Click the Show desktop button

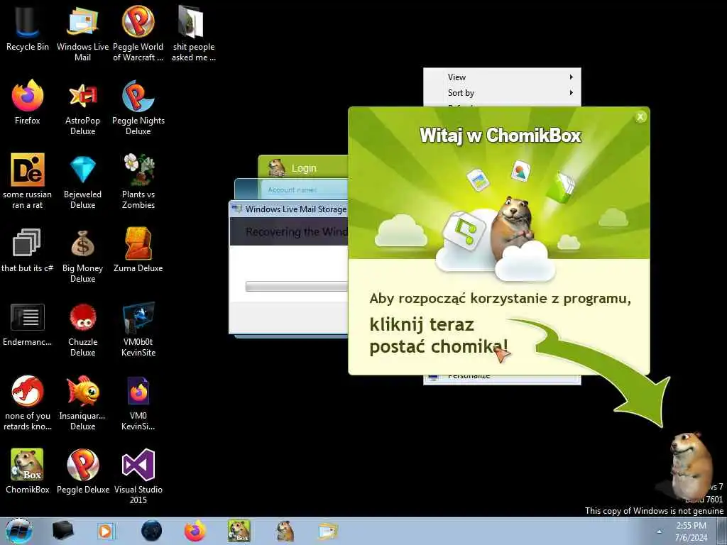click(721, 531)
